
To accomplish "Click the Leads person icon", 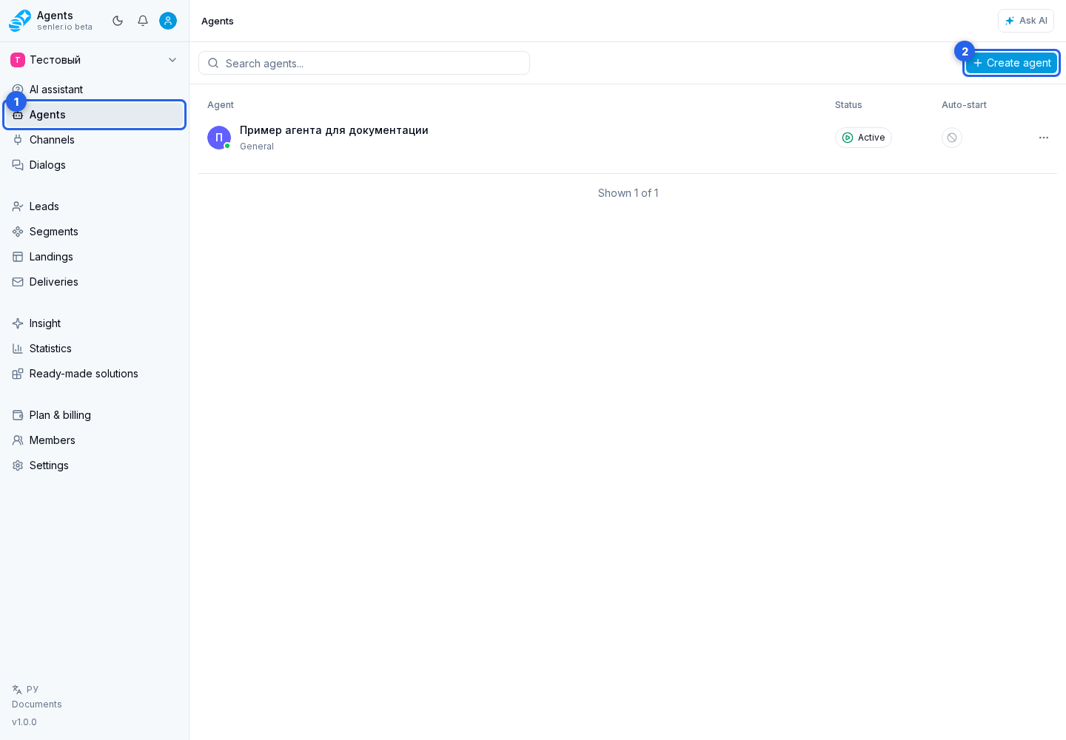I will 18,206.
